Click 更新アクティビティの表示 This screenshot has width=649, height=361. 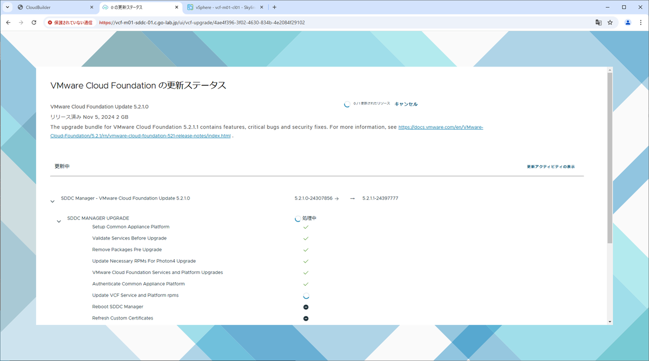(551, 167)
